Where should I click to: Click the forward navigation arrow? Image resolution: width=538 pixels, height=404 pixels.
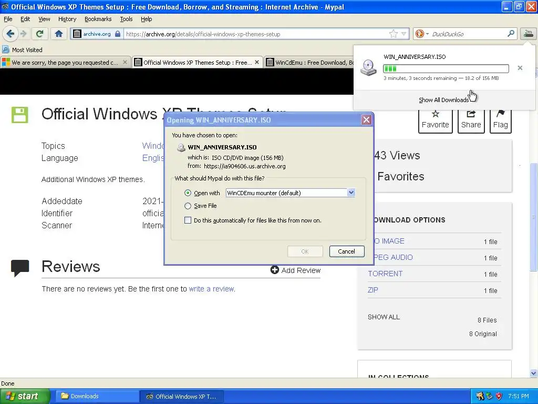[x=23, y=34]
